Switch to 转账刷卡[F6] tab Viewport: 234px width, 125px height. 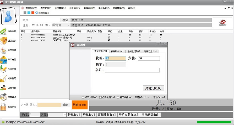click(117, 51)
